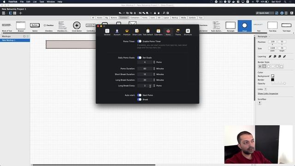Adjust the Short Break Duration stepper
Screen dimensions: 295x166
pos(154,74)
